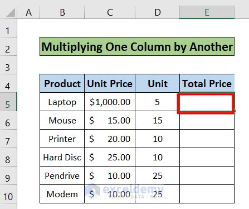Select Modem's unit cell showing 25
Screen dimensions: 249x209
click(x=158, y=194)
